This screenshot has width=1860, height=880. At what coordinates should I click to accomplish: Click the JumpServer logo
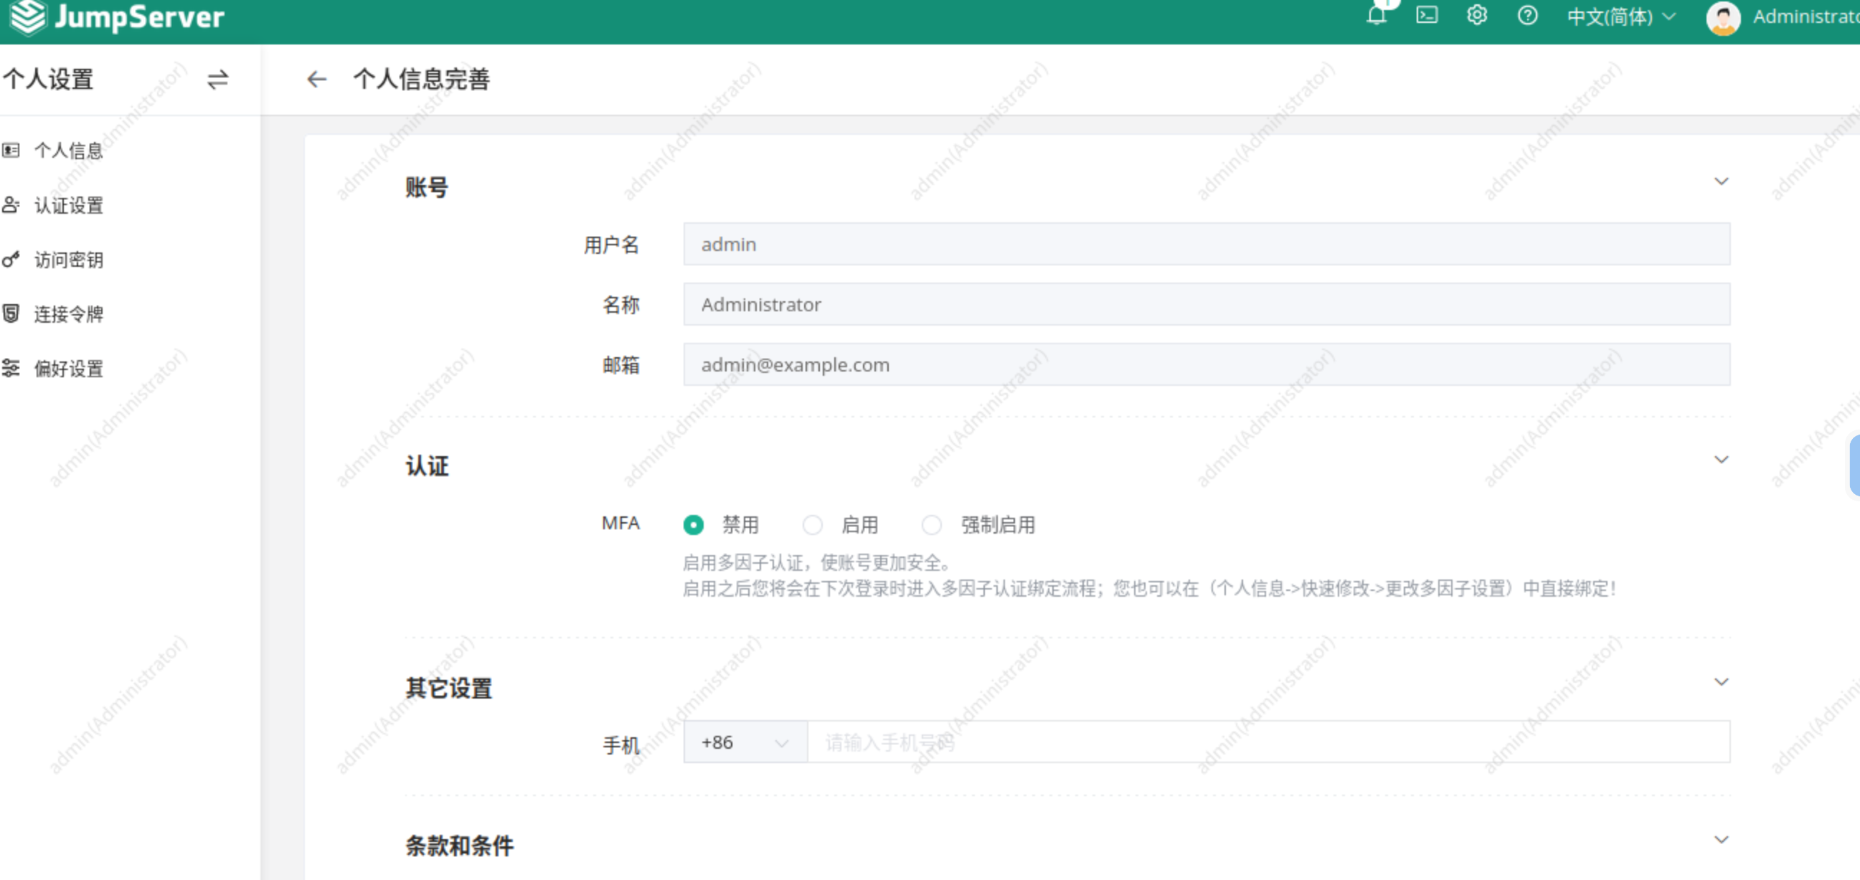point(117,17)
